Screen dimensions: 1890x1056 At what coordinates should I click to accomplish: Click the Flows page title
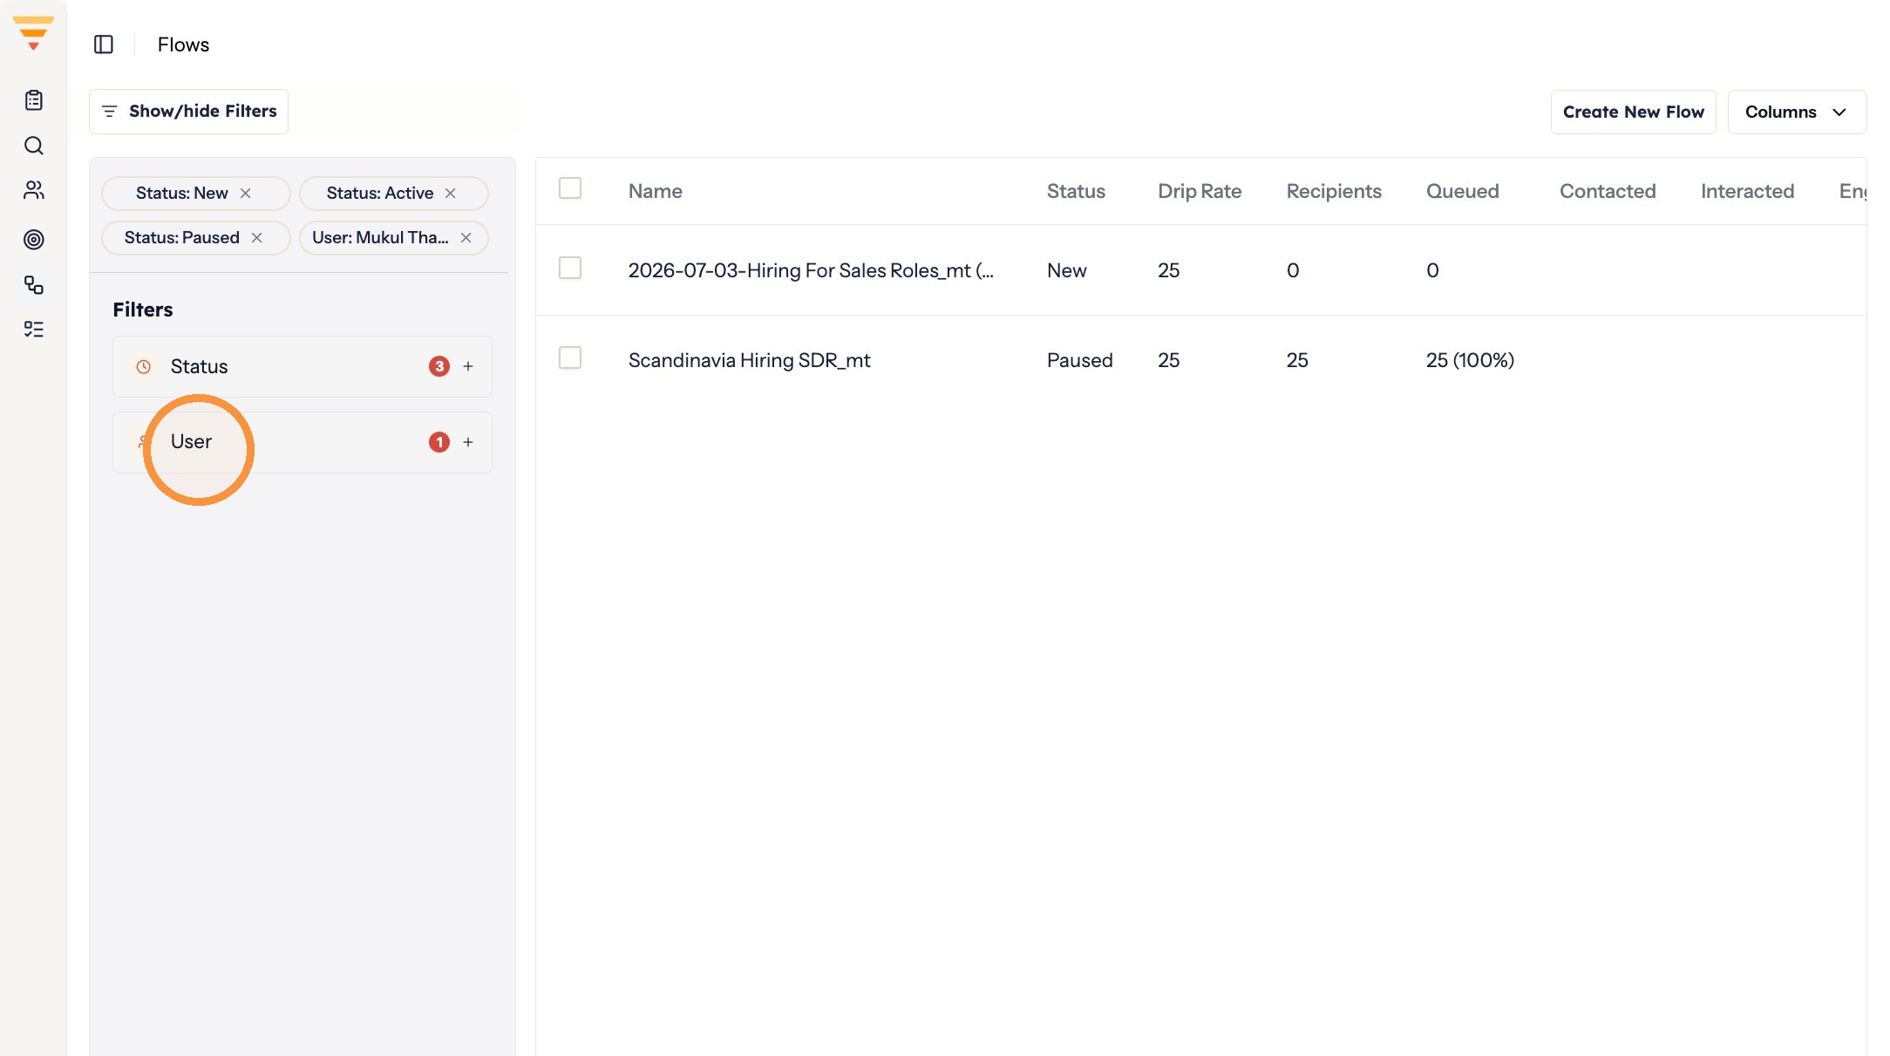click(183, 44)
